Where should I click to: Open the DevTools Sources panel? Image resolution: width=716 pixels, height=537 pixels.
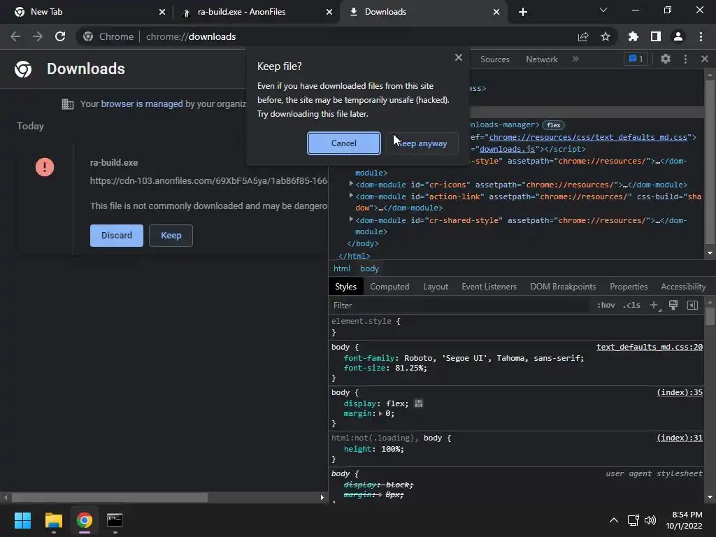(494, 59)
